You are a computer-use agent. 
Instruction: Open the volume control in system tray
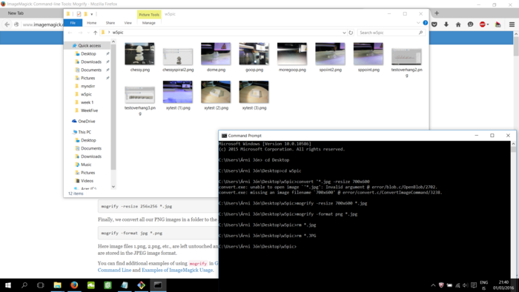[x=466, y=285]
